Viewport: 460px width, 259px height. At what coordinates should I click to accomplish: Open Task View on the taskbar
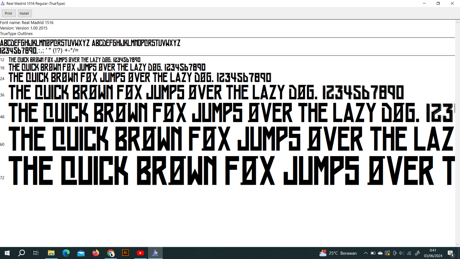point(36,253)
